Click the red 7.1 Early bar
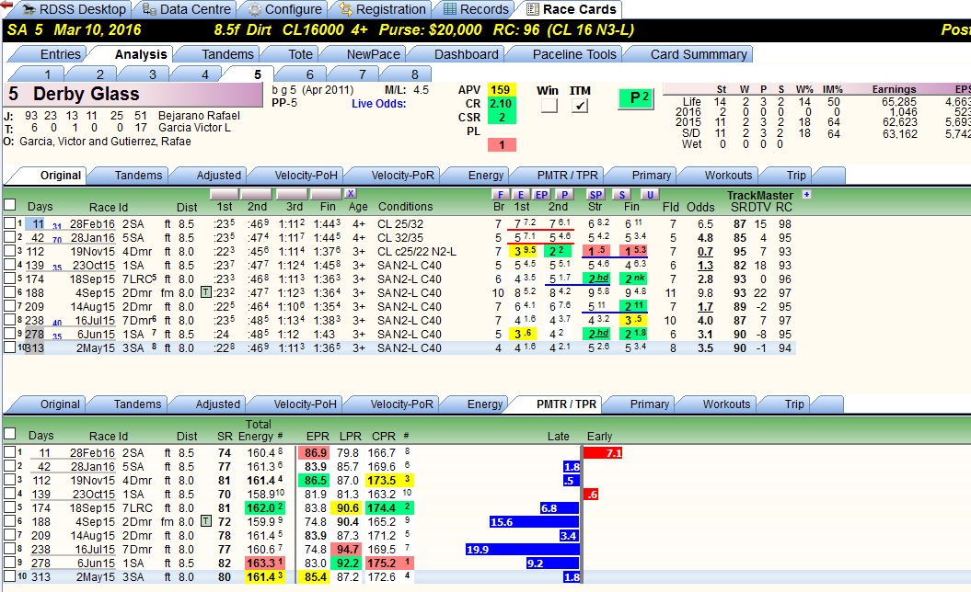The image size is (971, 592). (x=603, y=453)
